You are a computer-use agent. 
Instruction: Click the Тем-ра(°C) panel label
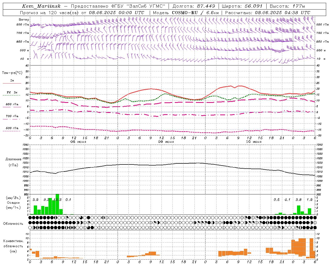(12, 73)
